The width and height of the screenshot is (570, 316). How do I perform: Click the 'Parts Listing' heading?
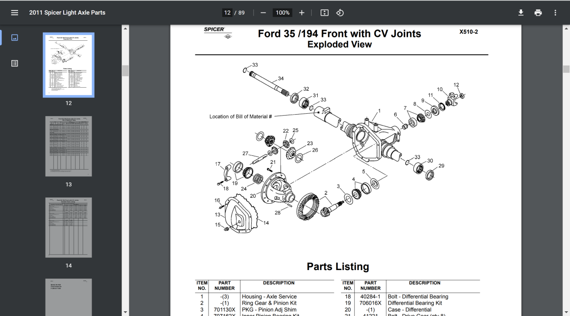338,266
